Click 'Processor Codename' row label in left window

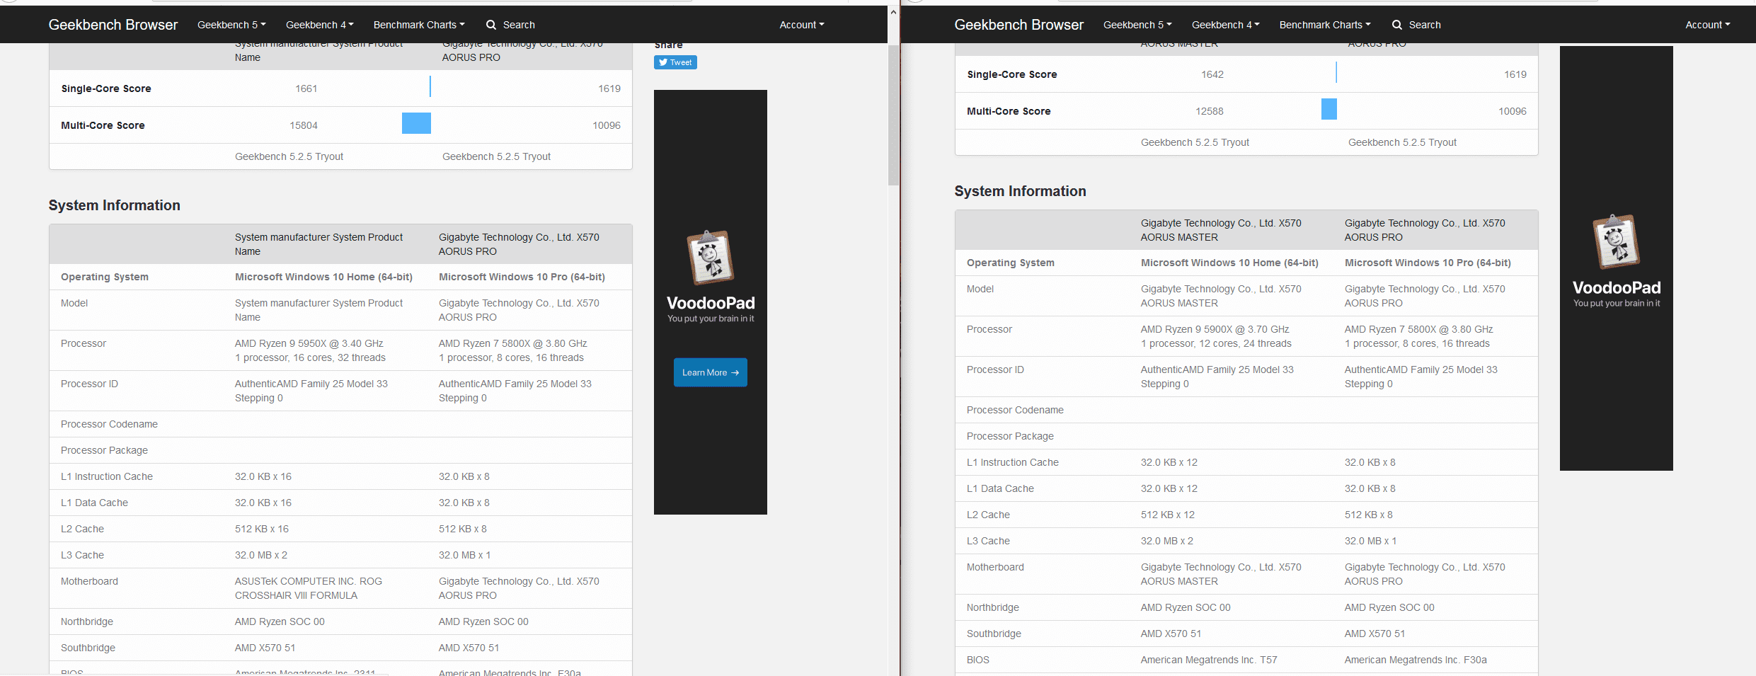click(109, 424)
